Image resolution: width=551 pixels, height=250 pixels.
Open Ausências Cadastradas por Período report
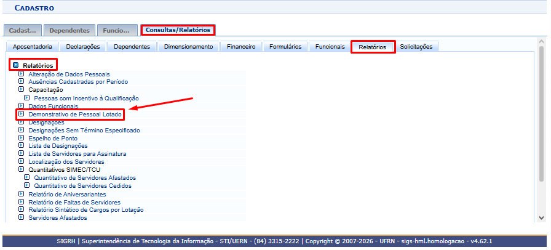point(78,82)
